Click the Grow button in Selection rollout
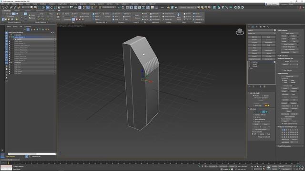This screenshot has width=305, height=171. tap(265, 124)
